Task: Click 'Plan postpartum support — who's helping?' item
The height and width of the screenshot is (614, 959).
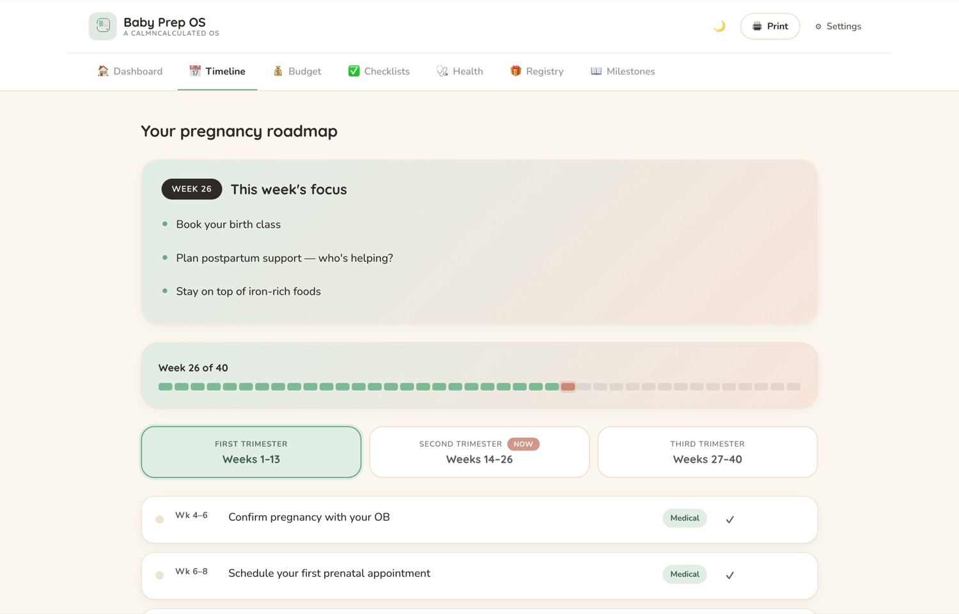Action: click(285, 258)
